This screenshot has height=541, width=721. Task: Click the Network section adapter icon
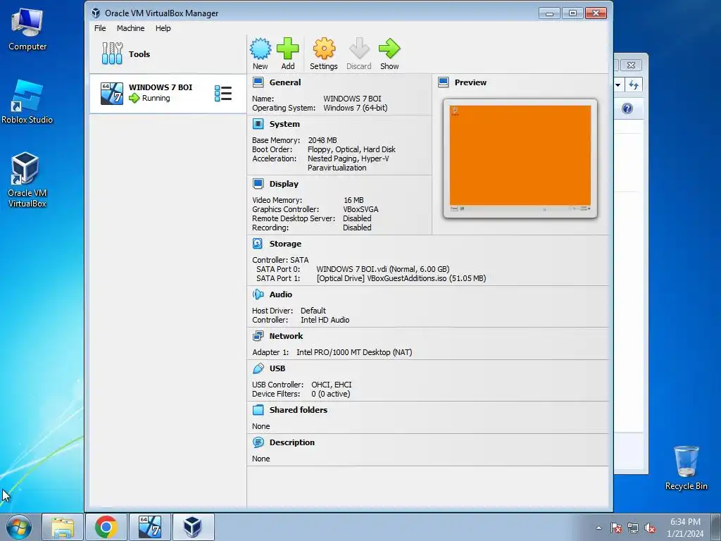[x=258, y=336]
